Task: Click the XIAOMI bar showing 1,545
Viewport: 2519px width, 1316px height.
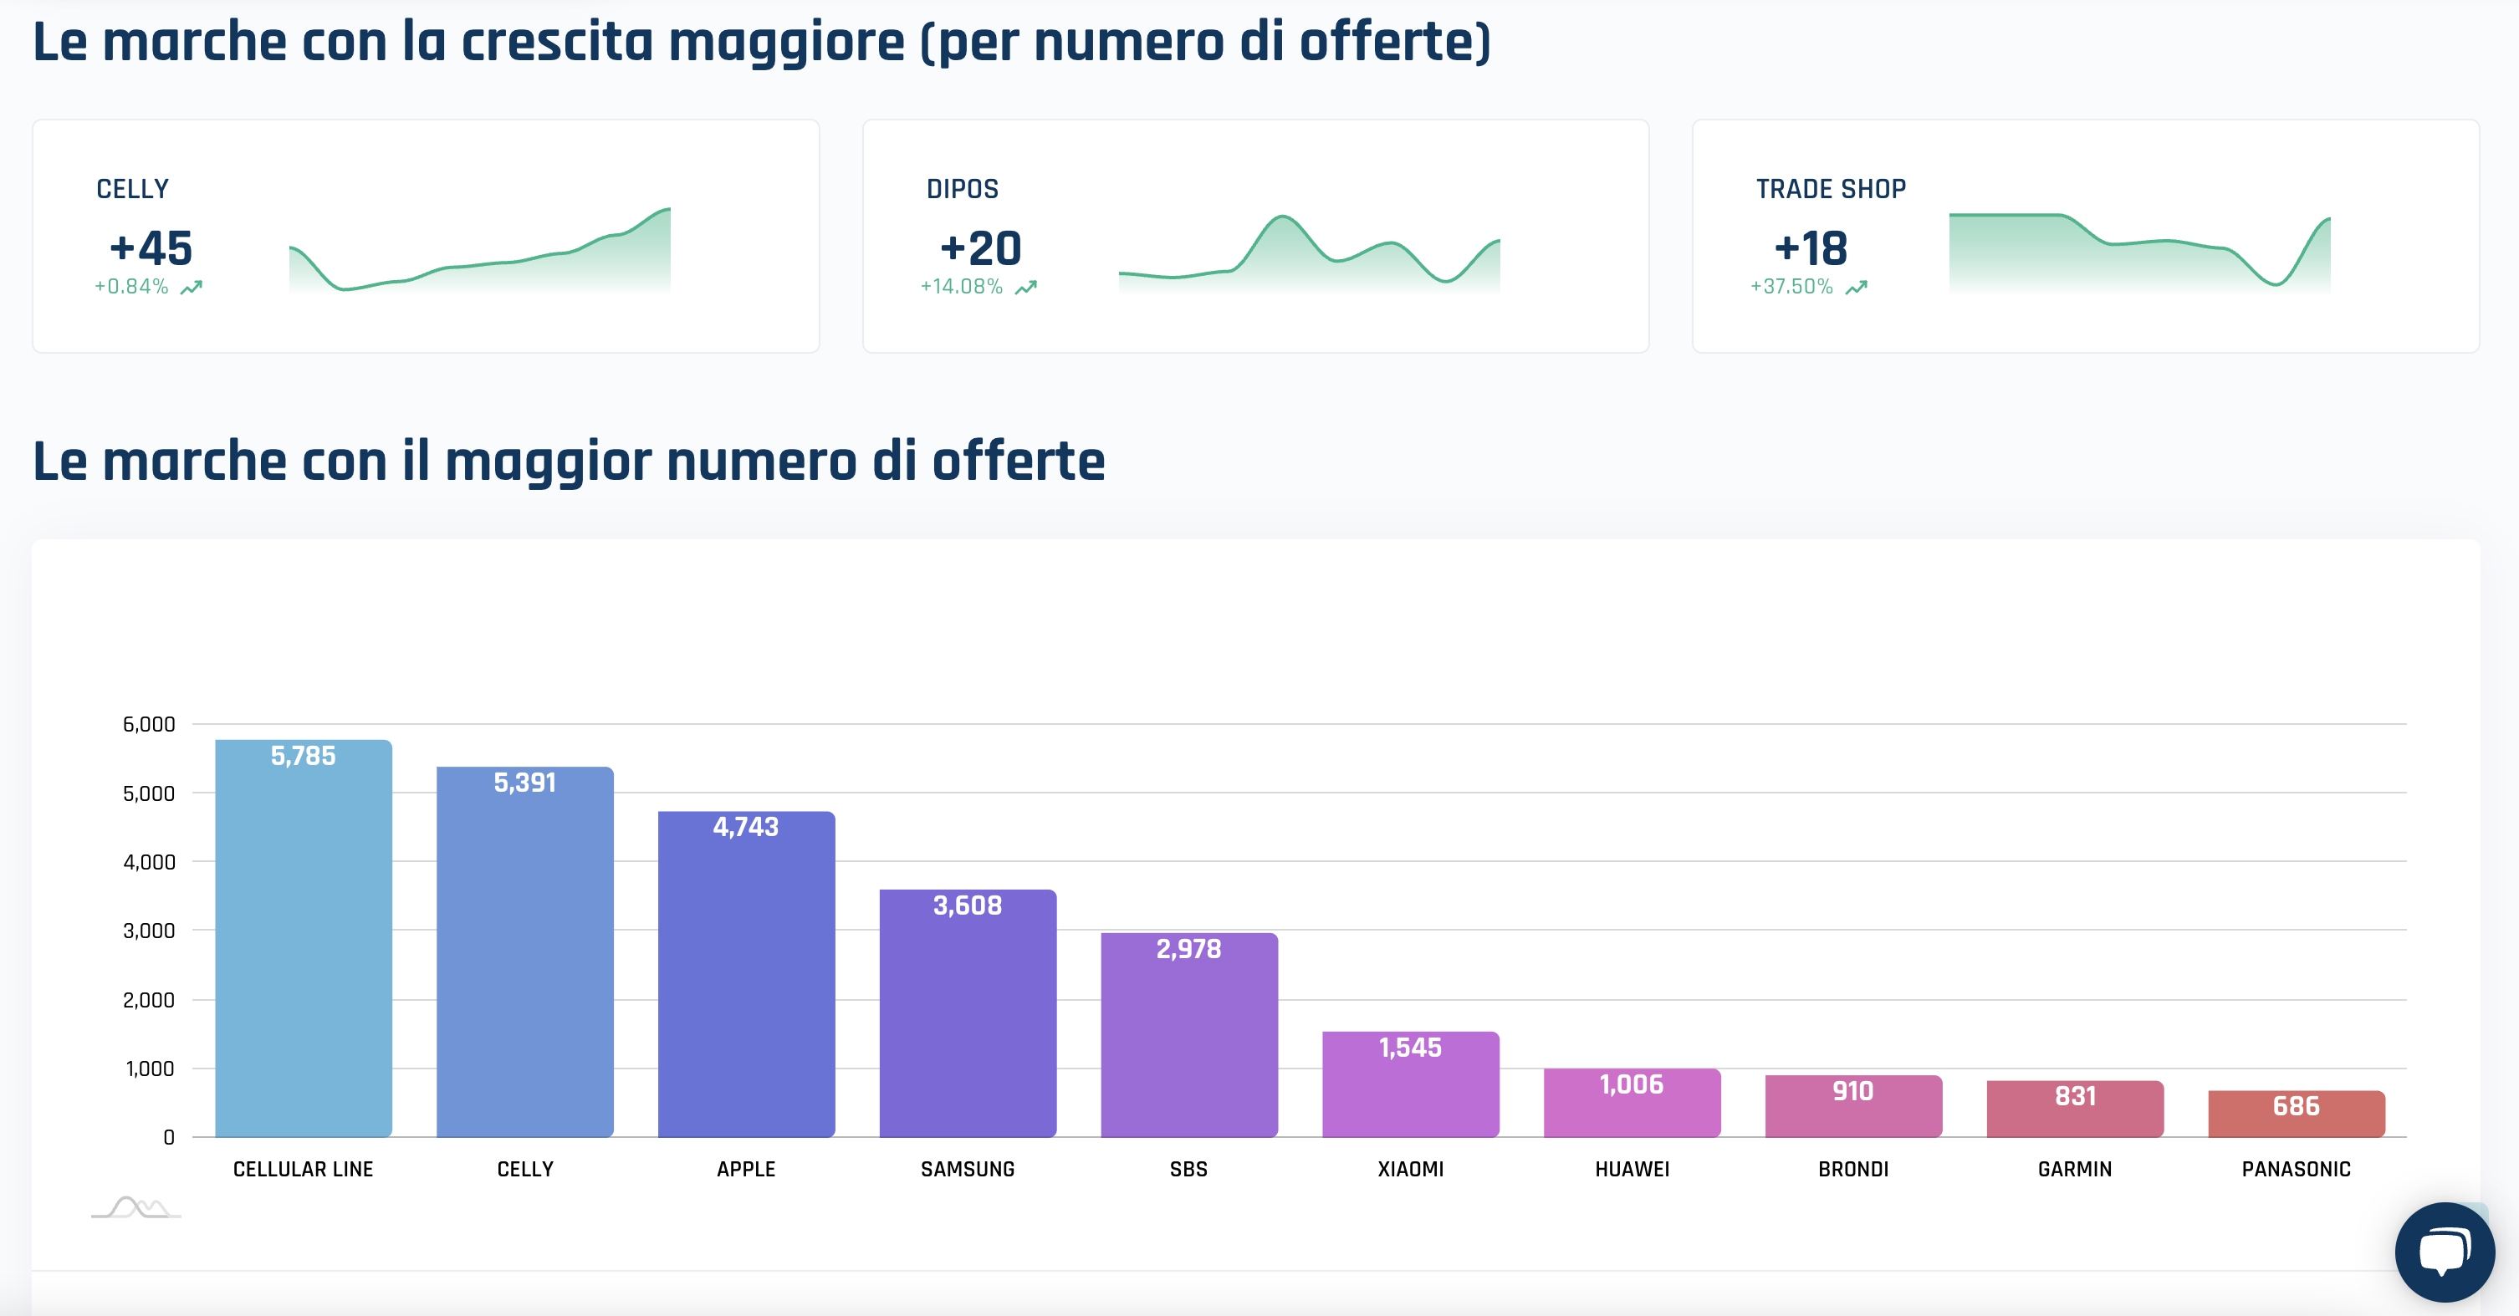Action: click(1410, 1085)
